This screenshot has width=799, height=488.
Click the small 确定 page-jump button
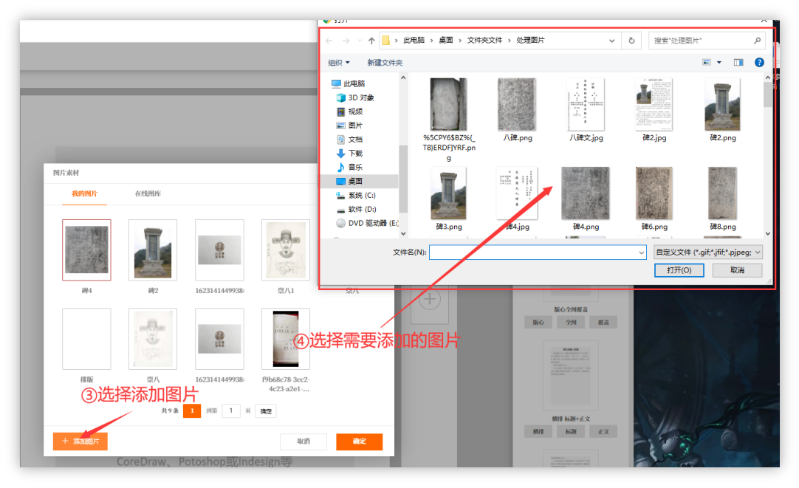point(266,411)
